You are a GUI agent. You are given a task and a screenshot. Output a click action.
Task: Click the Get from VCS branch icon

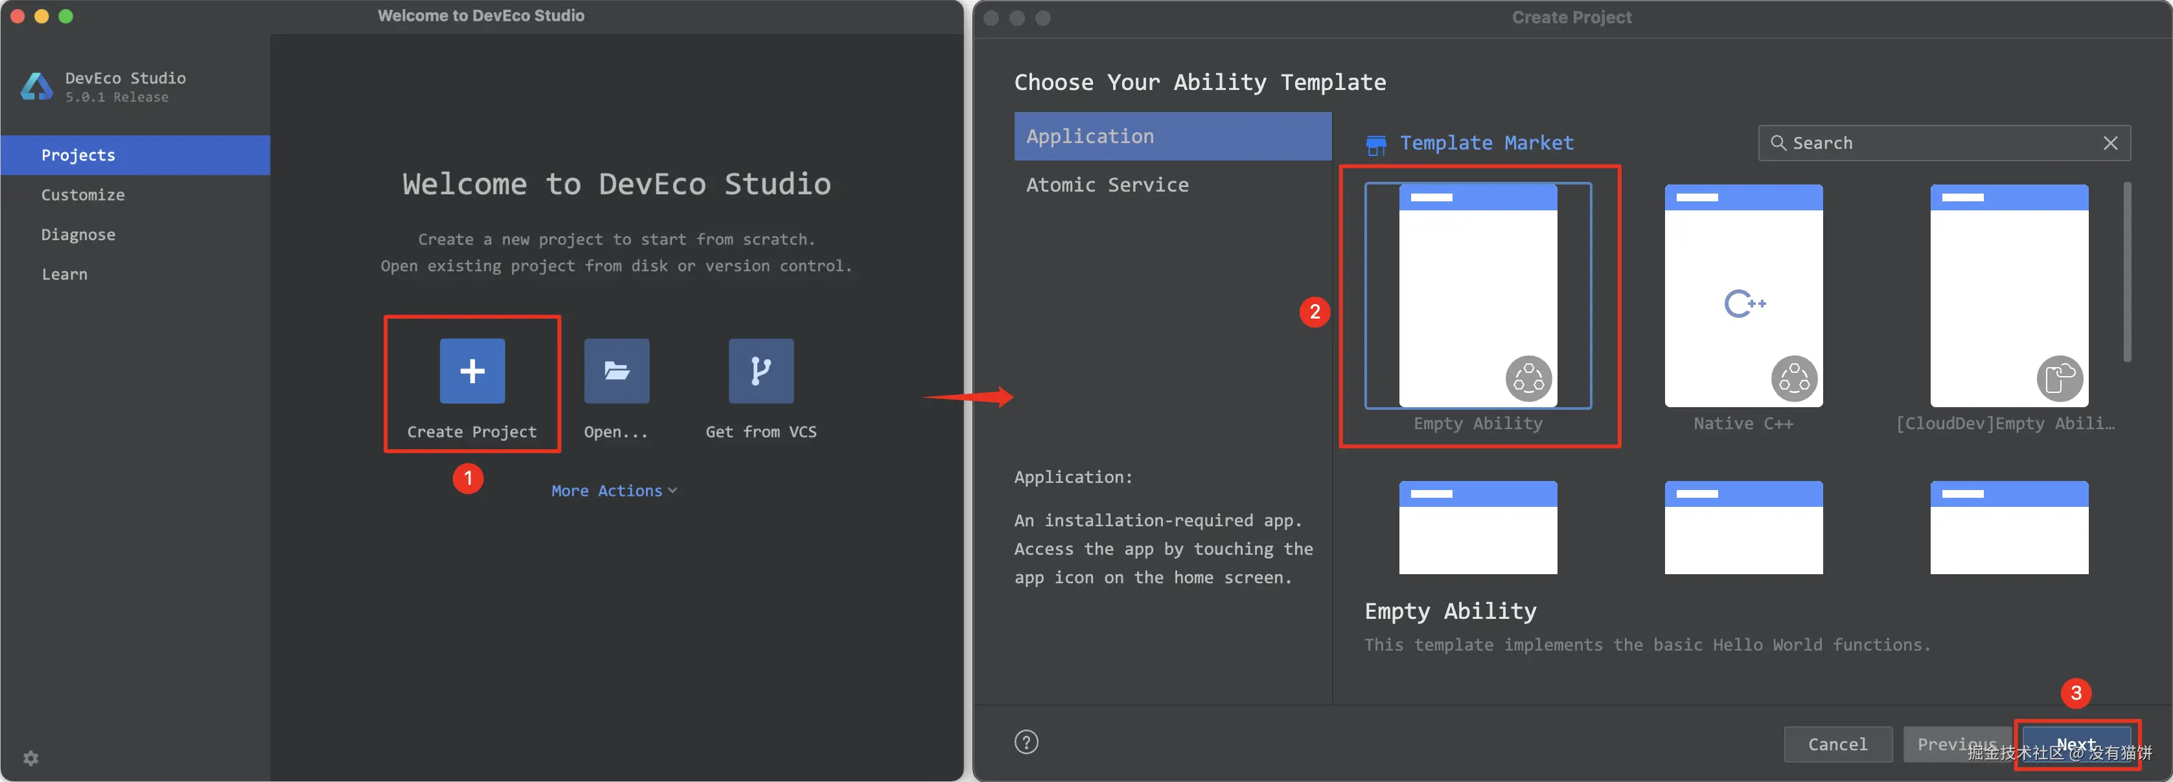760,371
